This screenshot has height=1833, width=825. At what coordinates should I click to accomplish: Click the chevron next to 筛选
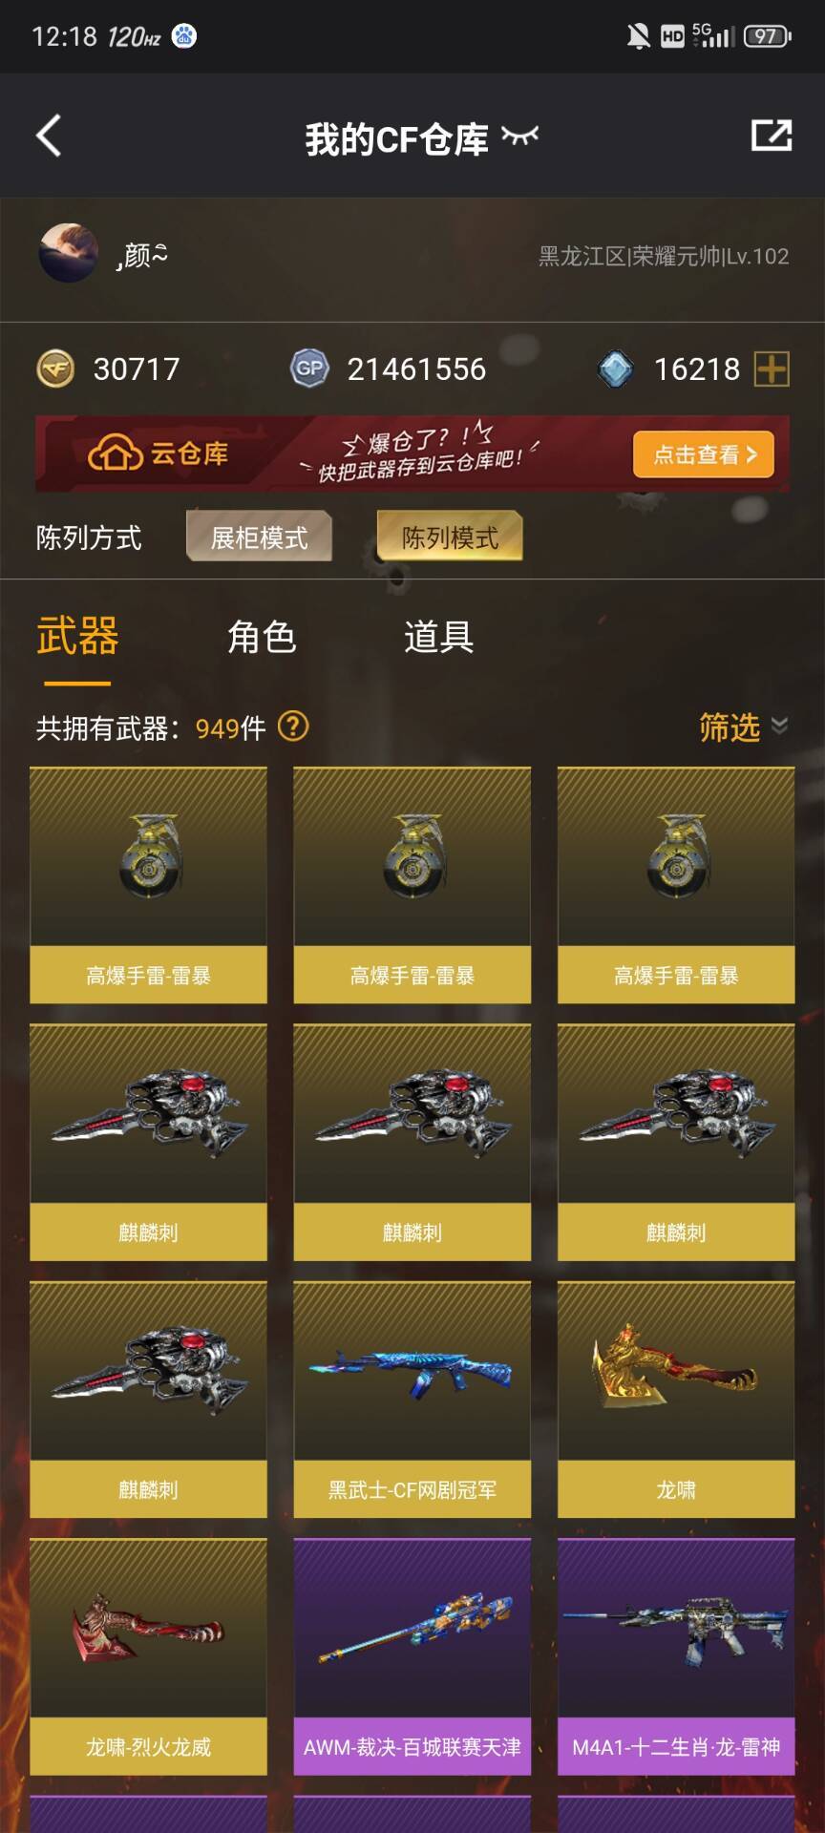tap(779, 726)
